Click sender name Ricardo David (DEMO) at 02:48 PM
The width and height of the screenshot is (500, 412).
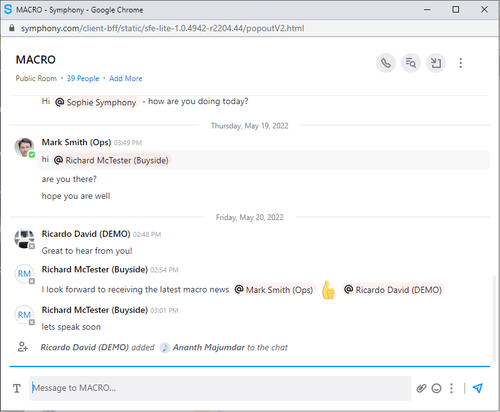point(86,234)
